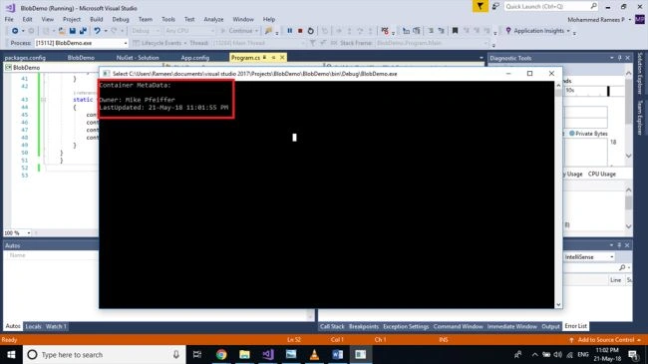This screenshot has height=364, width=648.
Task: Open the user account dropdown arrow
Action: [x=630, y=20]
